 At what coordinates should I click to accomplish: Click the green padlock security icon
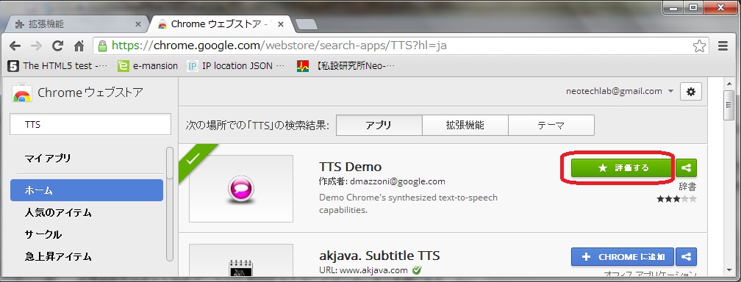point(102,46)
